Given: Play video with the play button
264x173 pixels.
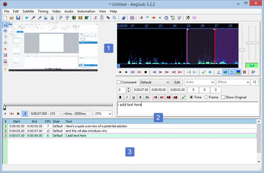Looking at the screenshot, I should click(5, 114).
